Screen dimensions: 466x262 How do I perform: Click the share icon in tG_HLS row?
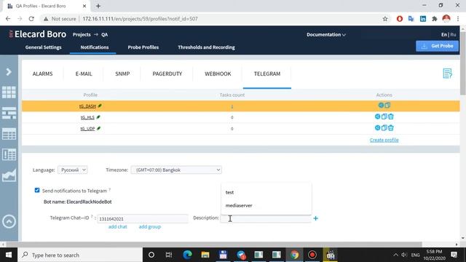click(x=377, y=116)
